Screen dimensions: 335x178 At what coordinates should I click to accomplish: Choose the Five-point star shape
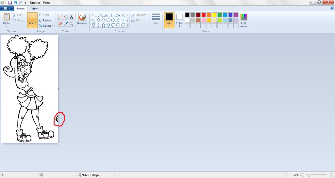point(103,25)
